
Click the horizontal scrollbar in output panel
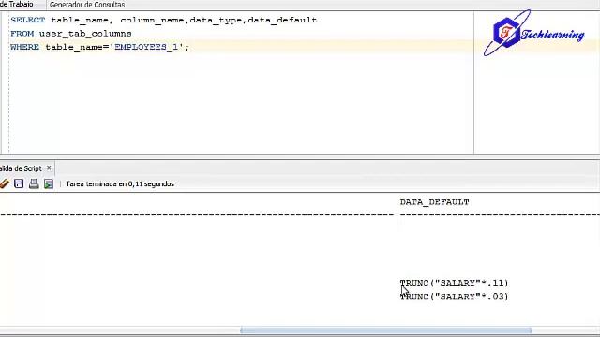(x=385, y=330)
